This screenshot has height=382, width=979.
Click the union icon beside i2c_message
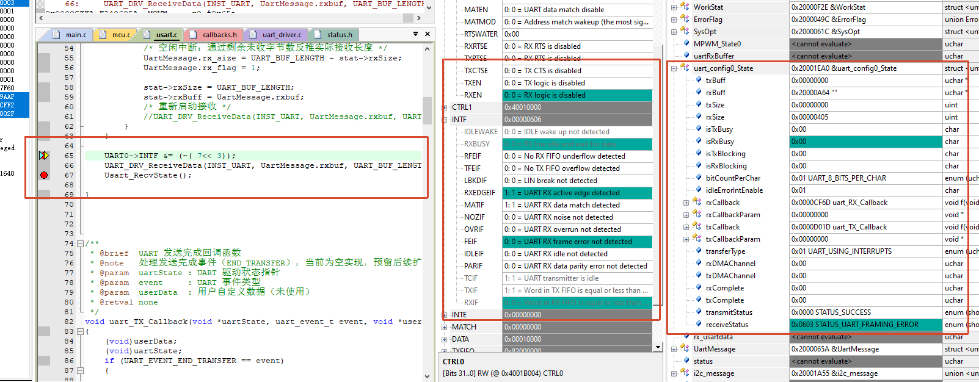coord(685,373)
